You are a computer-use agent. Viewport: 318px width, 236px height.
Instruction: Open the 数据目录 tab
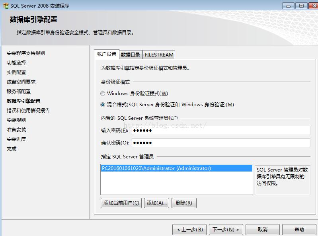131,55
